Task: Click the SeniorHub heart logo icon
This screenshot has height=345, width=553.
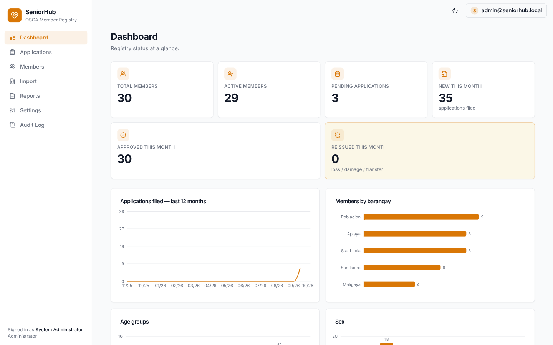Action: coord(15,15)
